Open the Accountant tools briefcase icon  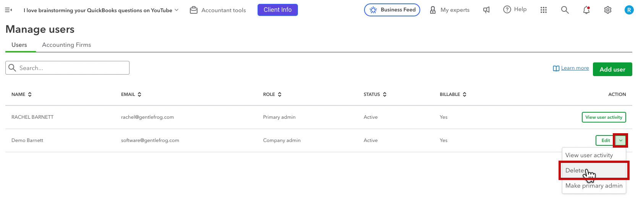194,10
